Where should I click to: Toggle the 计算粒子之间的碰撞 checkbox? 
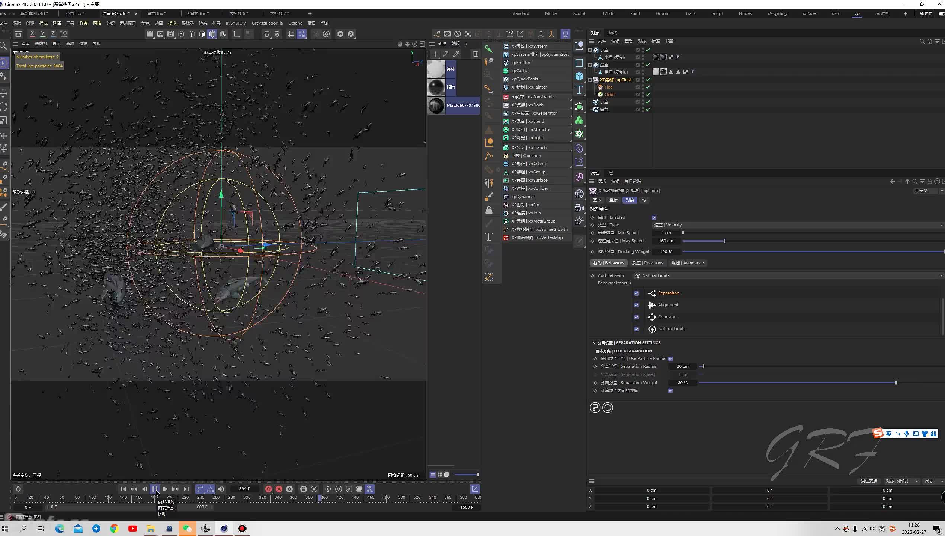tap(670, 391)
